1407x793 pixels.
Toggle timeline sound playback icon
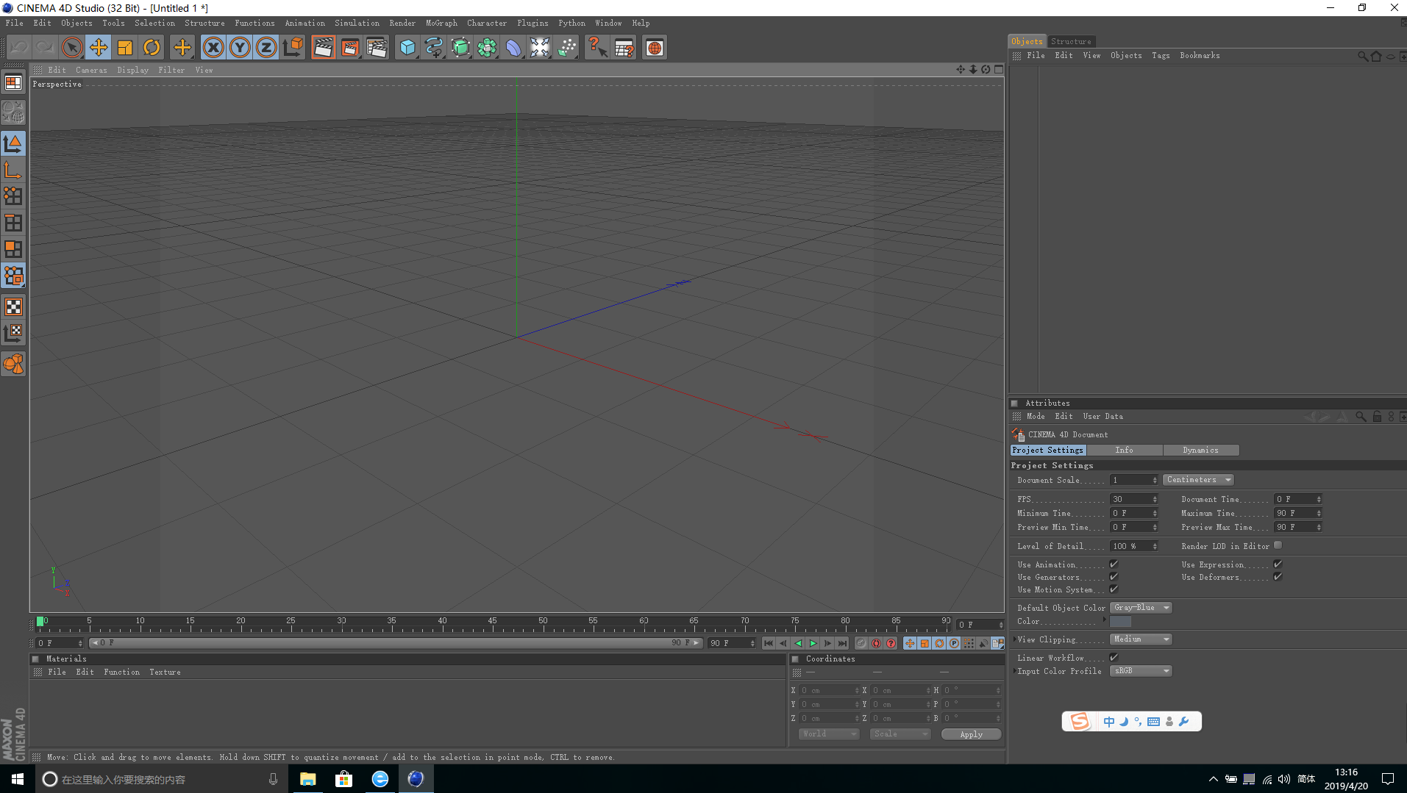983,644
